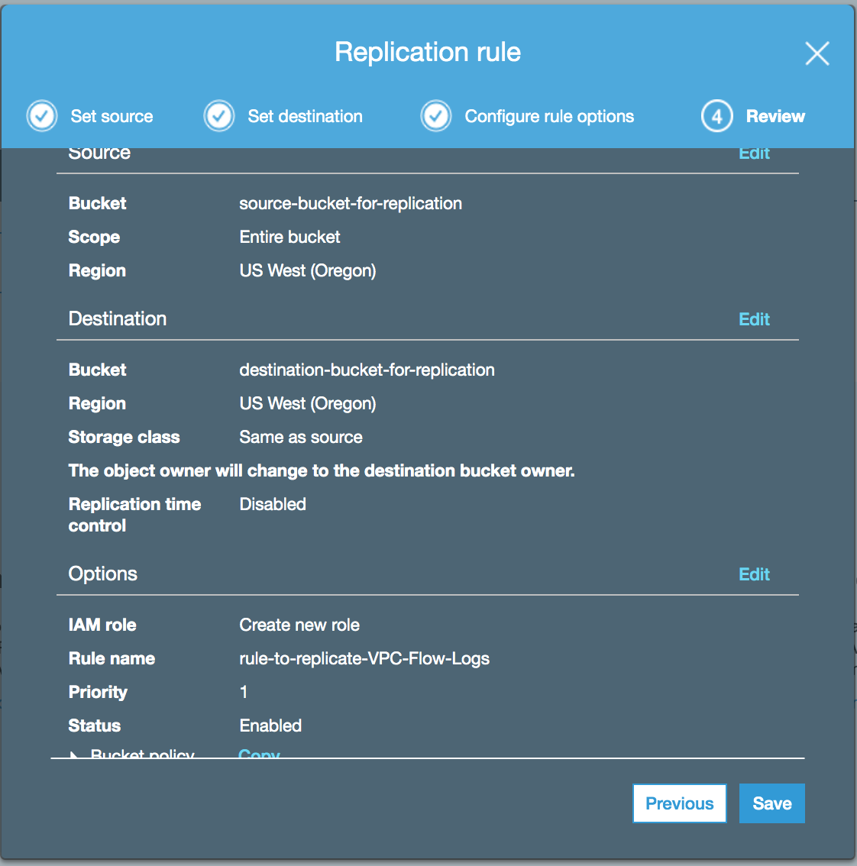This screenshot has height=866, width=857.
Task: Click the destination-bucket-for-replication bucket name
Action: tap(367, 370)
